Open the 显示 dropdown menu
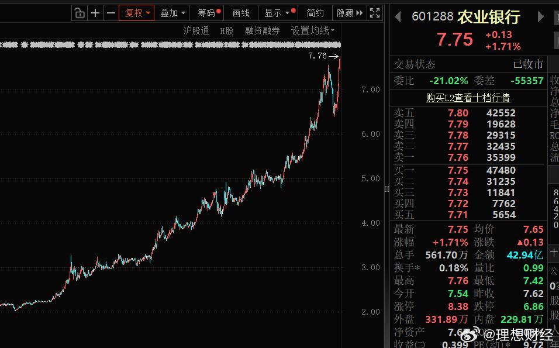This screenshot has height=348, width=559. 278,13
